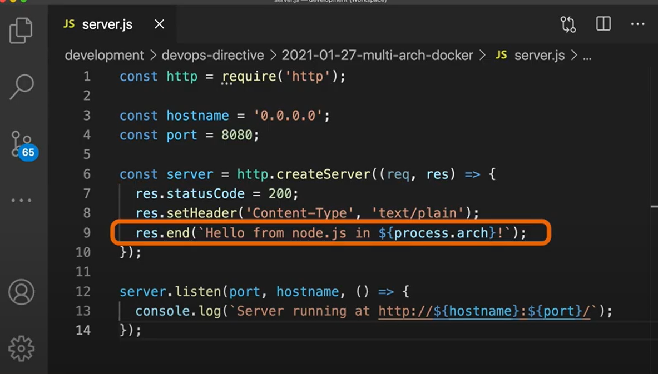Open additional views with the ellipsis icon
The image size is (658, 374).
click(x=21, y=200)
